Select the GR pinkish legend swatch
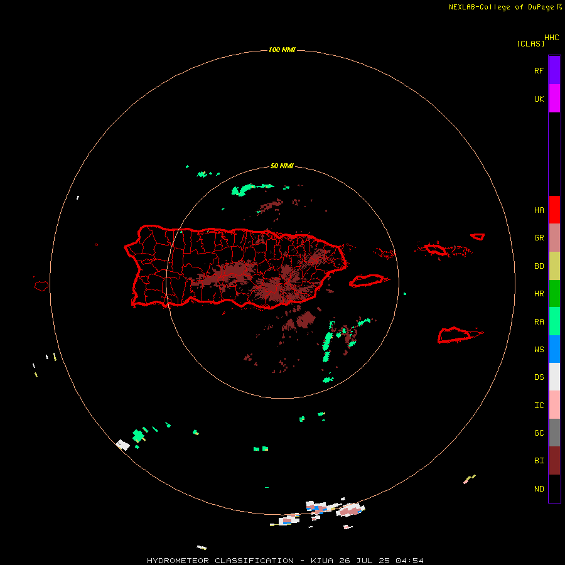This screenshot has width=565, height=565. point(554,238)
